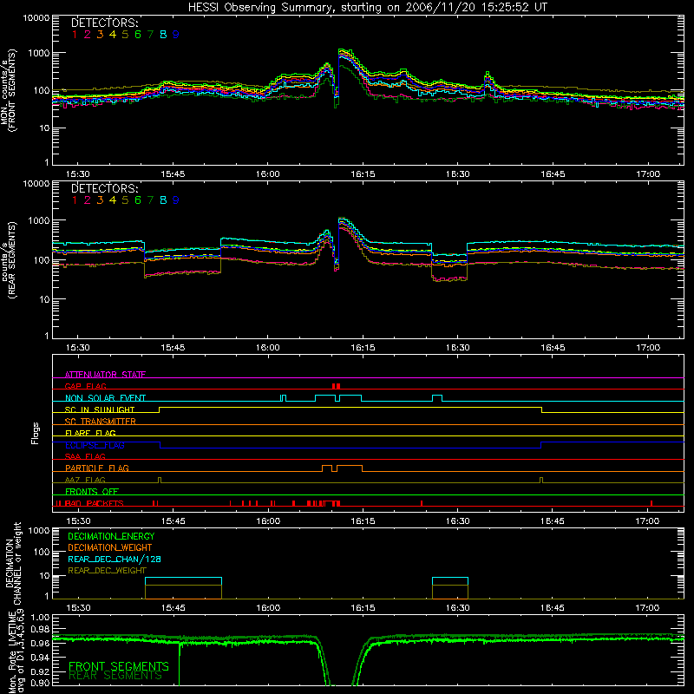This screenshot has width=694, height=694.
Task: Select blue detector 9 in rear segments legend
Action: (176, 200)
